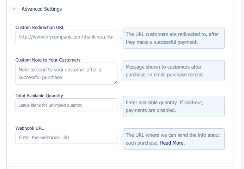The width and height of the screenshot is (244, 169).
Task: Select the webhook purchase info help tooltip
Action: 173,139
